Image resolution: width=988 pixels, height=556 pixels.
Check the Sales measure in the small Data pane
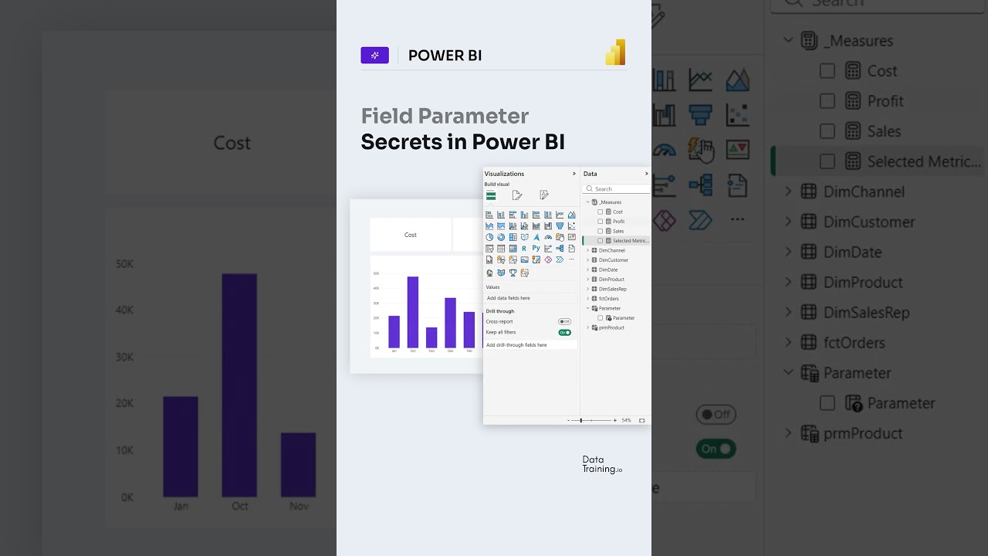pos(601,231)
